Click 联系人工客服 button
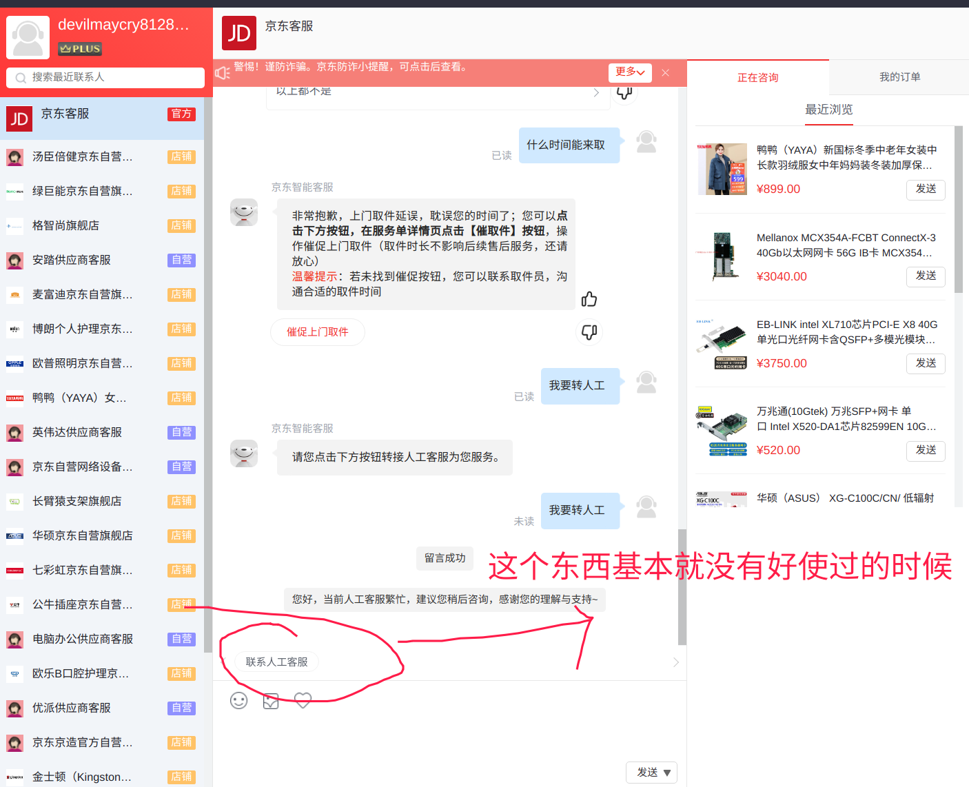The height and width of the screenshot is (787, 969). [x=277, y=662]
